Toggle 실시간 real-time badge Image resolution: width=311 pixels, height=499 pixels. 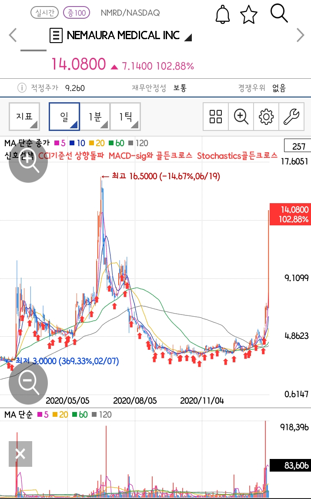[45, 13]
